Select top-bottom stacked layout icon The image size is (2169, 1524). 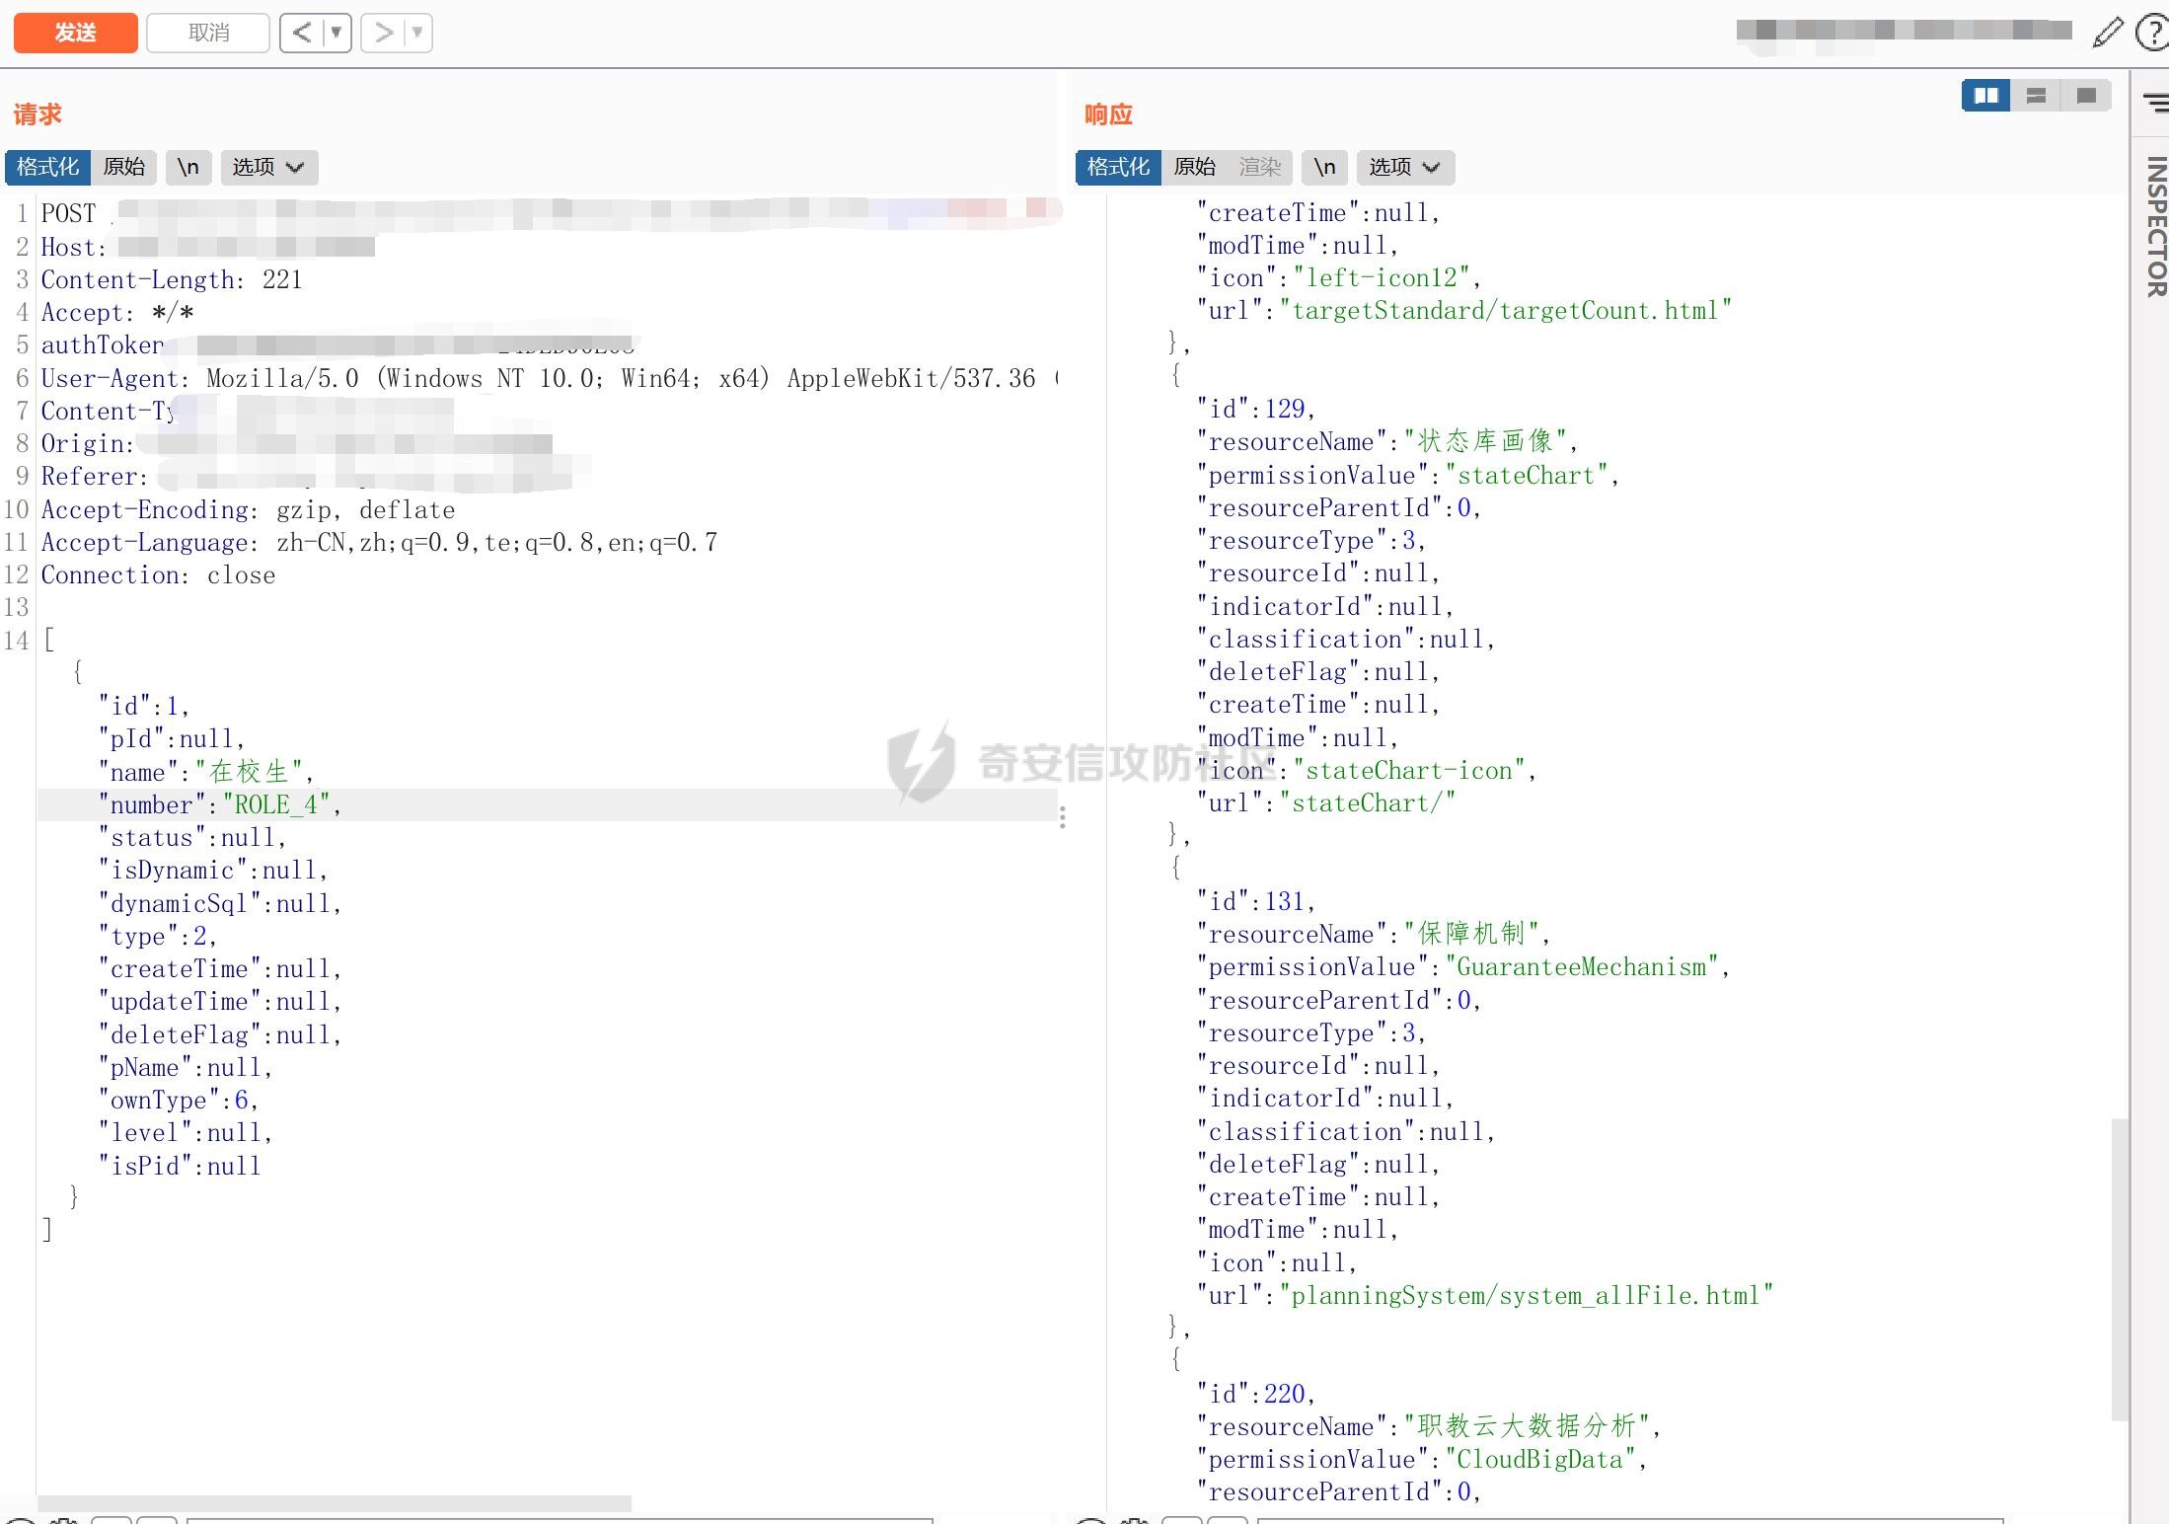click(x=2036, y=96)
